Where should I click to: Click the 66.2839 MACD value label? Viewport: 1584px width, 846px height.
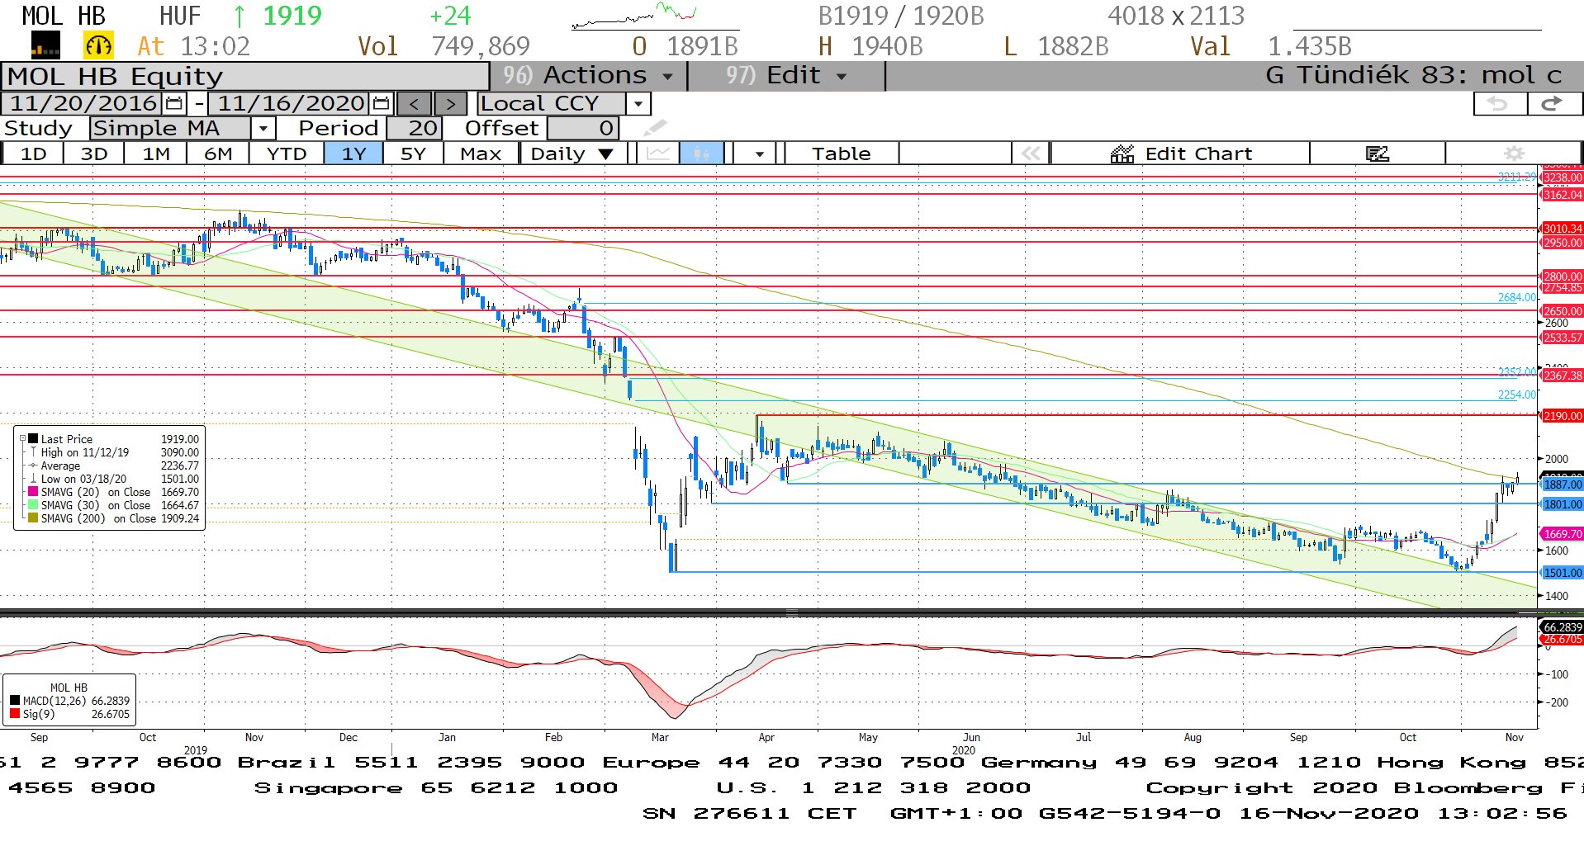1563,627
